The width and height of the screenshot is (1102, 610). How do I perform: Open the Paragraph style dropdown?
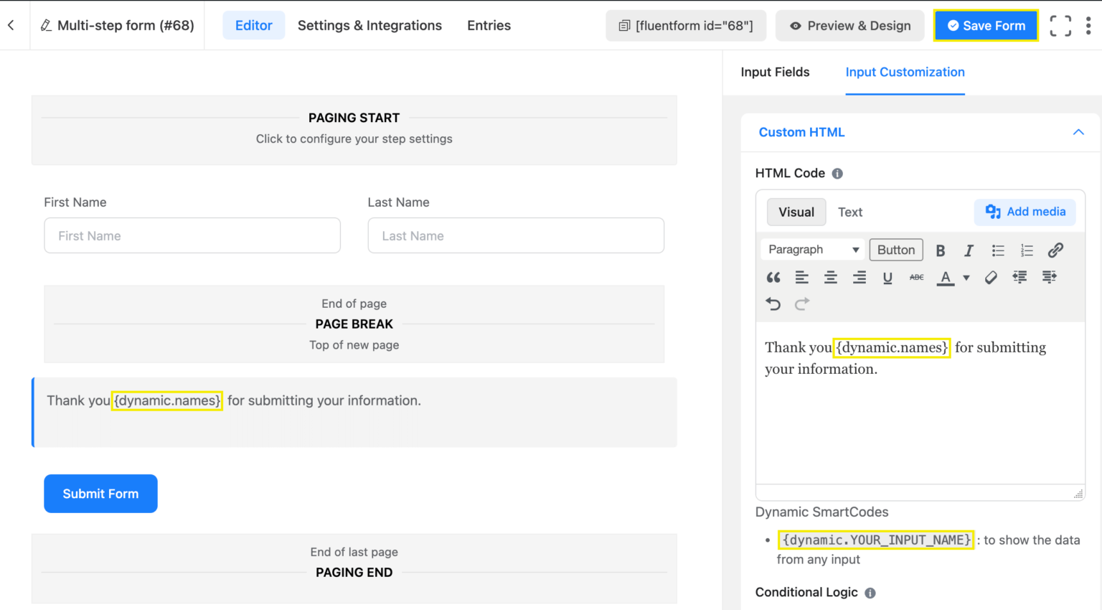pyautogui.click(x=812, y=249)
